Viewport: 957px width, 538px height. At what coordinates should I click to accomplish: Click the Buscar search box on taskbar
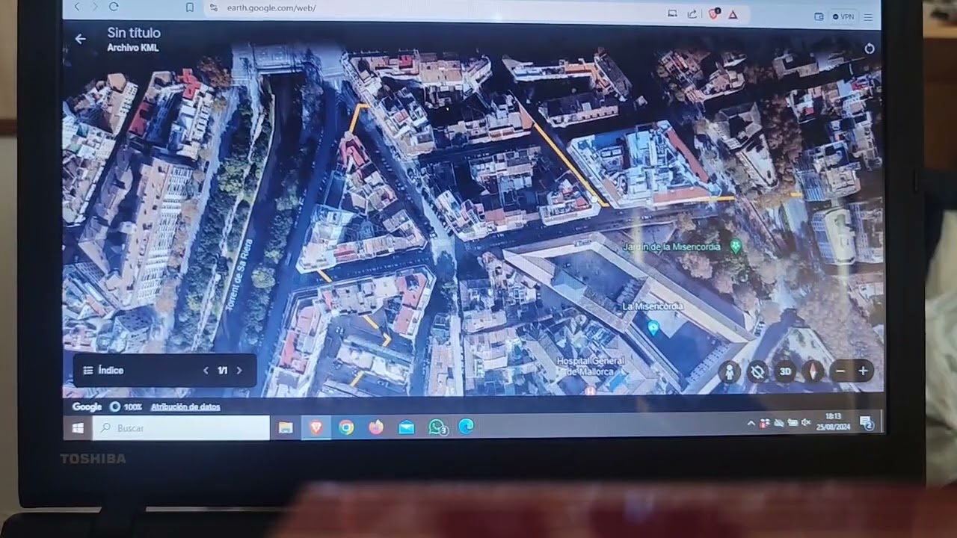coord(181,428)
